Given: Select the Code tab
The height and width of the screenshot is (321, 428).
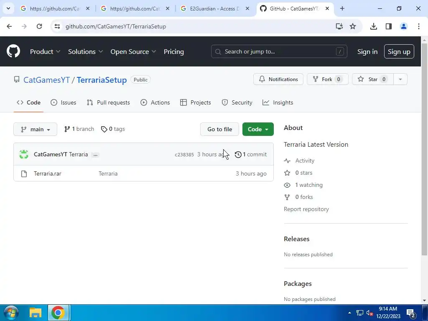Looking at the screenshot, I should pos(28,103).
